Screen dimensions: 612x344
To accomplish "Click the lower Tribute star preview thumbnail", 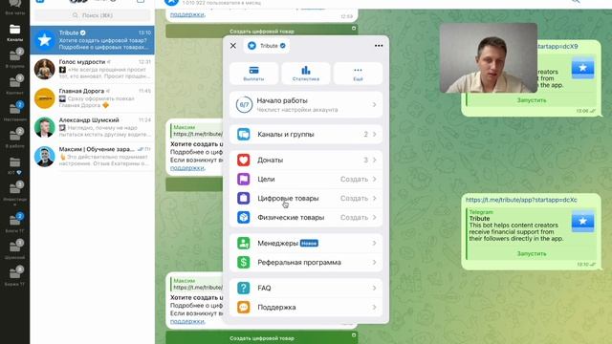I will (582, 221).
